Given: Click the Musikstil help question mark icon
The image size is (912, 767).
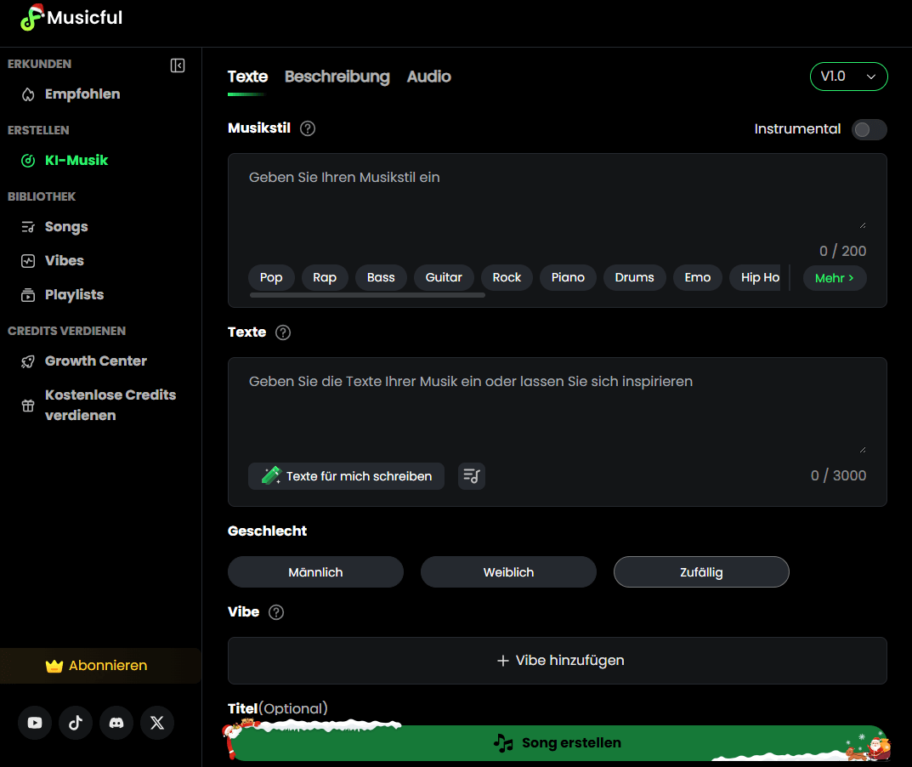Looking at the screenshot, I should [308, 128].
